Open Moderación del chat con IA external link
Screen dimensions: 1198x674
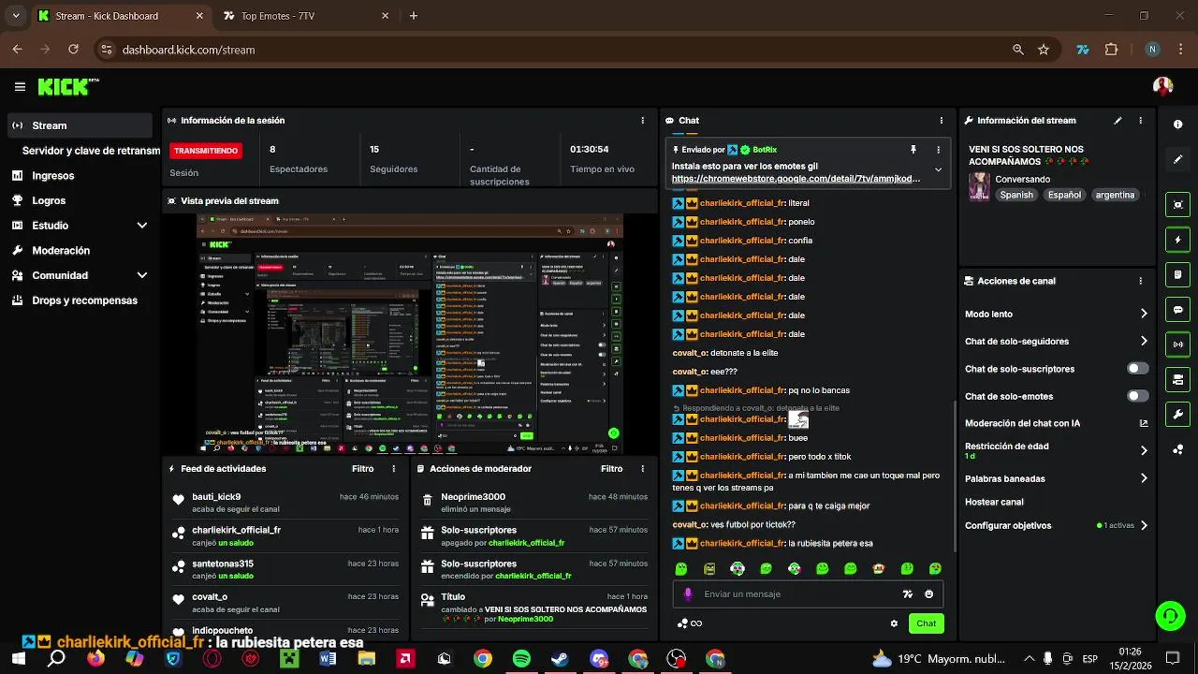[x=1144, y=423]
